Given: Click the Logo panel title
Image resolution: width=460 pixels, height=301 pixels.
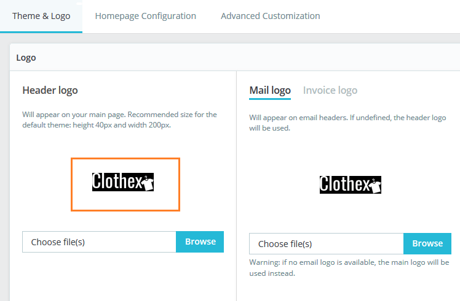Looking at the screenshot, I should [26, 58].
